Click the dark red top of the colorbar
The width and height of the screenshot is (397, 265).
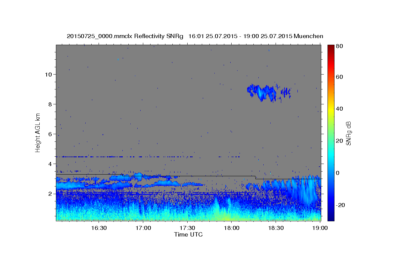coord(331,47)
